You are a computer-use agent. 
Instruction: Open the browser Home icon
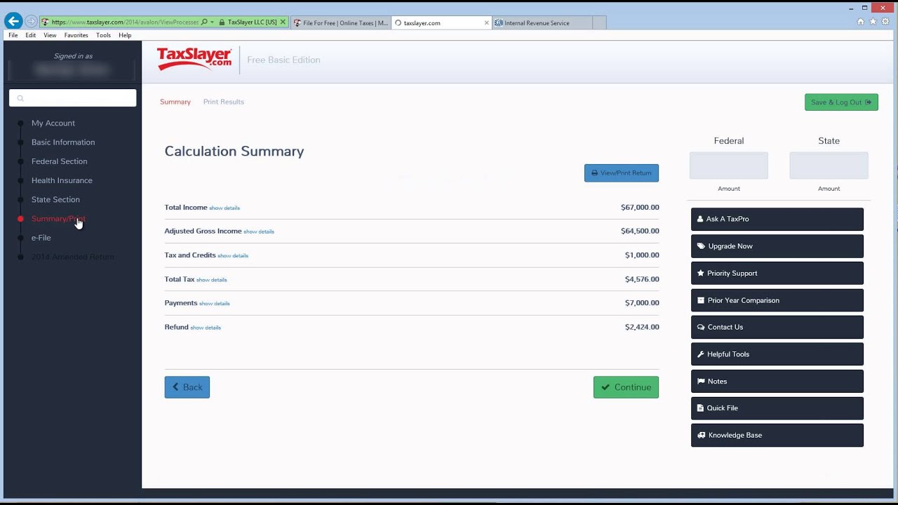[861, 22]
